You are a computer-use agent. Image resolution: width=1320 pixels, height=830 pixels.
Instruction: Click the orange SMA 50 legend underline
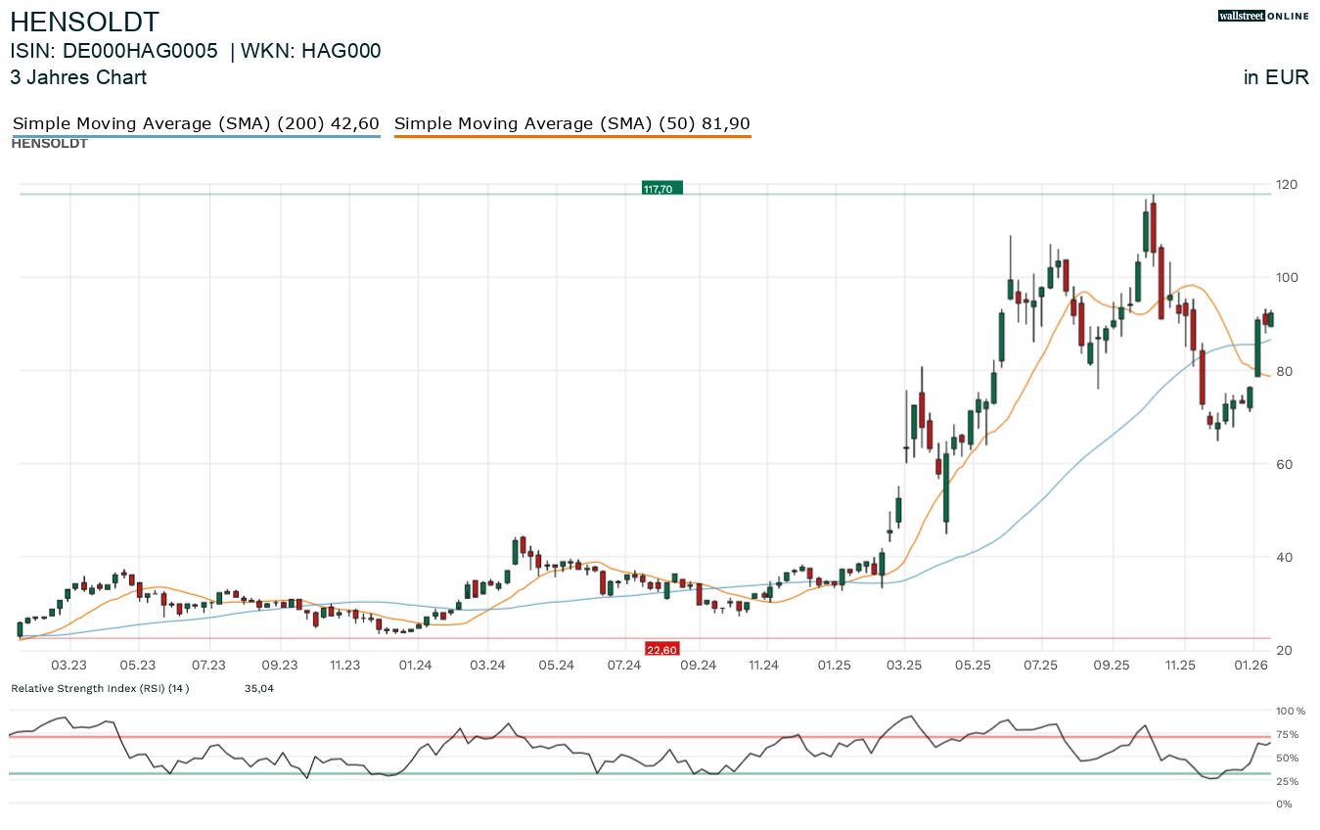pyautogui.click(x=571, y=137)
